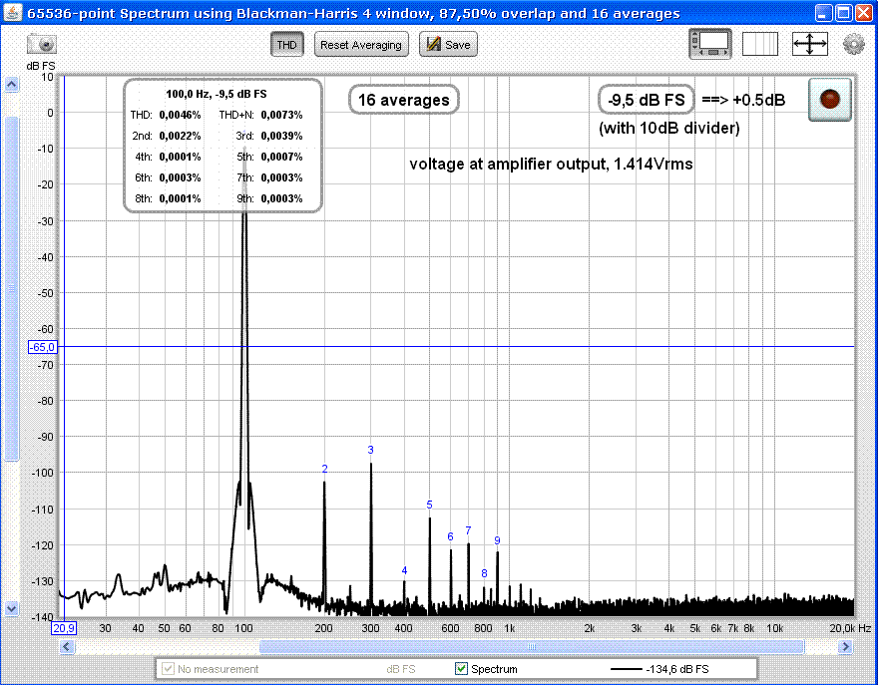Screen dimensions: 878x685
Task: Click the 3rd harmonic 0,0039% value
Action: coord(281,136)
